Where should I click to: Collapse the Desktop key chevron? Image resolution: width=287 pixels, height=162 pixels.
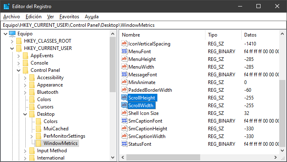click(25, 114)
